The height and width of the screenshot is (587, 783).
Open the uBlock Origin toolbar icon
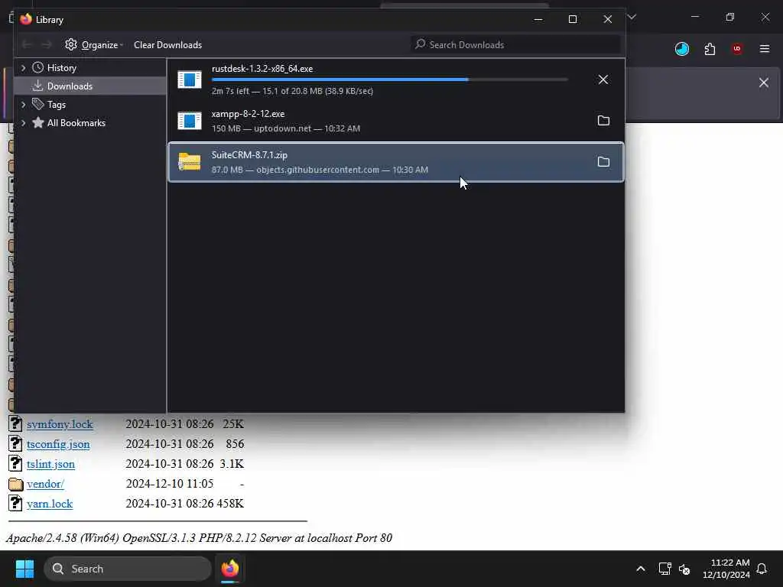pyautogui.click(x=737, y=49)
